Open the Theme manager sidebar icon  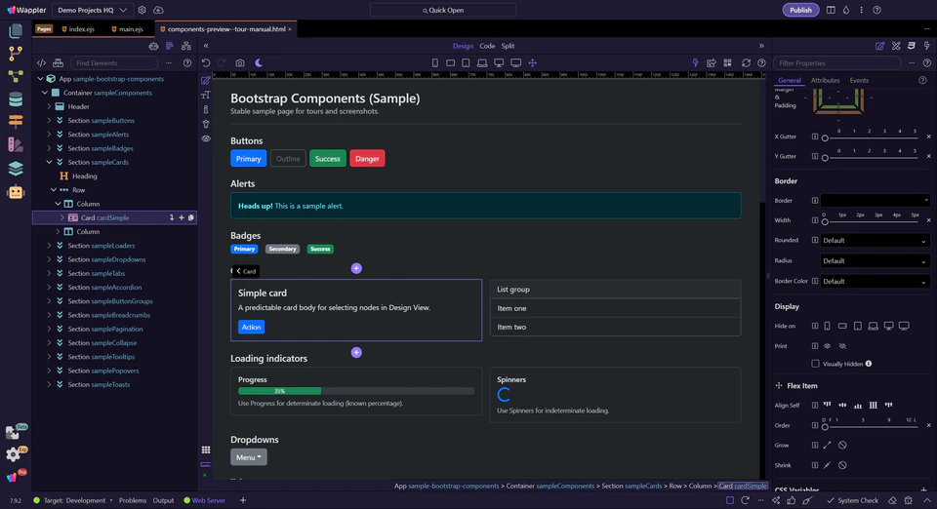[16, 144]
